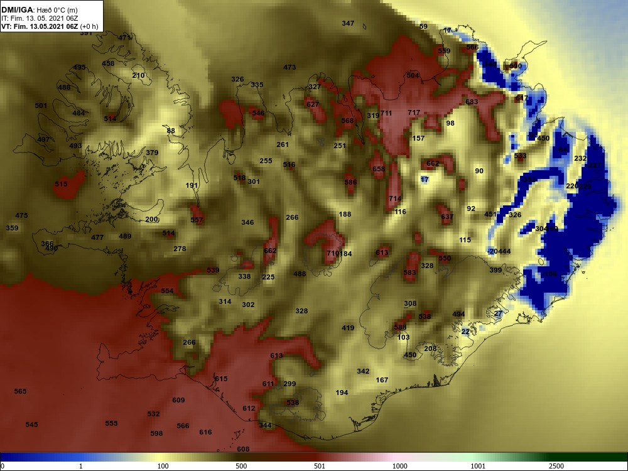Click the map value '302'
The height and width of the screenshot is (471, 628).
[x=248, y=305]
